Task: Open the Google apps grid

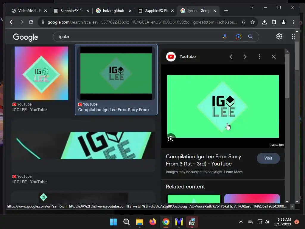Action: (x=293, y=36)
